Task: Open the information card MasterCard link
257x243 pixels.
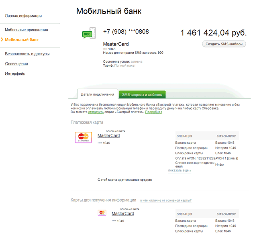Action: pyautogui.click(x=123, y=214)
